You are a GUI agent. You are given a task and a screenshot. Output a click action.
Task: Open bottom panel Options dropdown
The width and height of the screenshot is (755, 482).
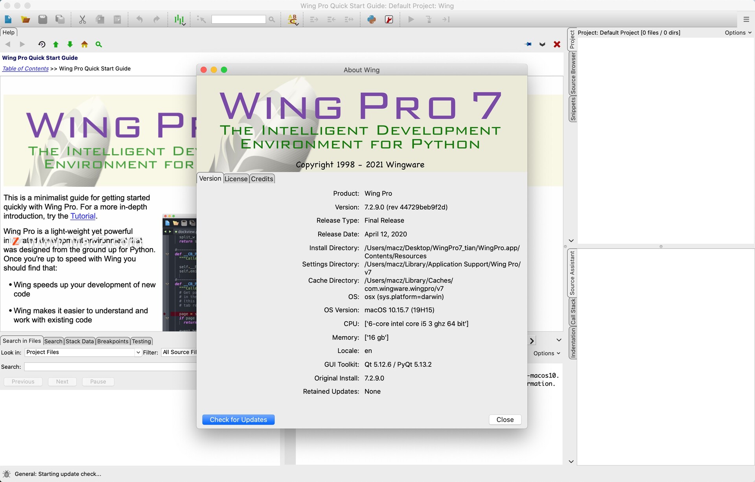point(547,353)
